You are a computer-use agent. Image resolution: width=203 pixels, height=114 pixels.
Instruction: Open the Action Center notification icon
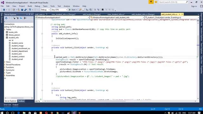click(x=199, y=113)
